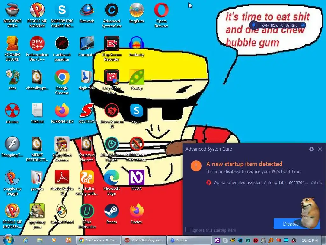Open the 1984.txt file
The image size is (326, 245).
pyautogui.click(x=37, y=114)
